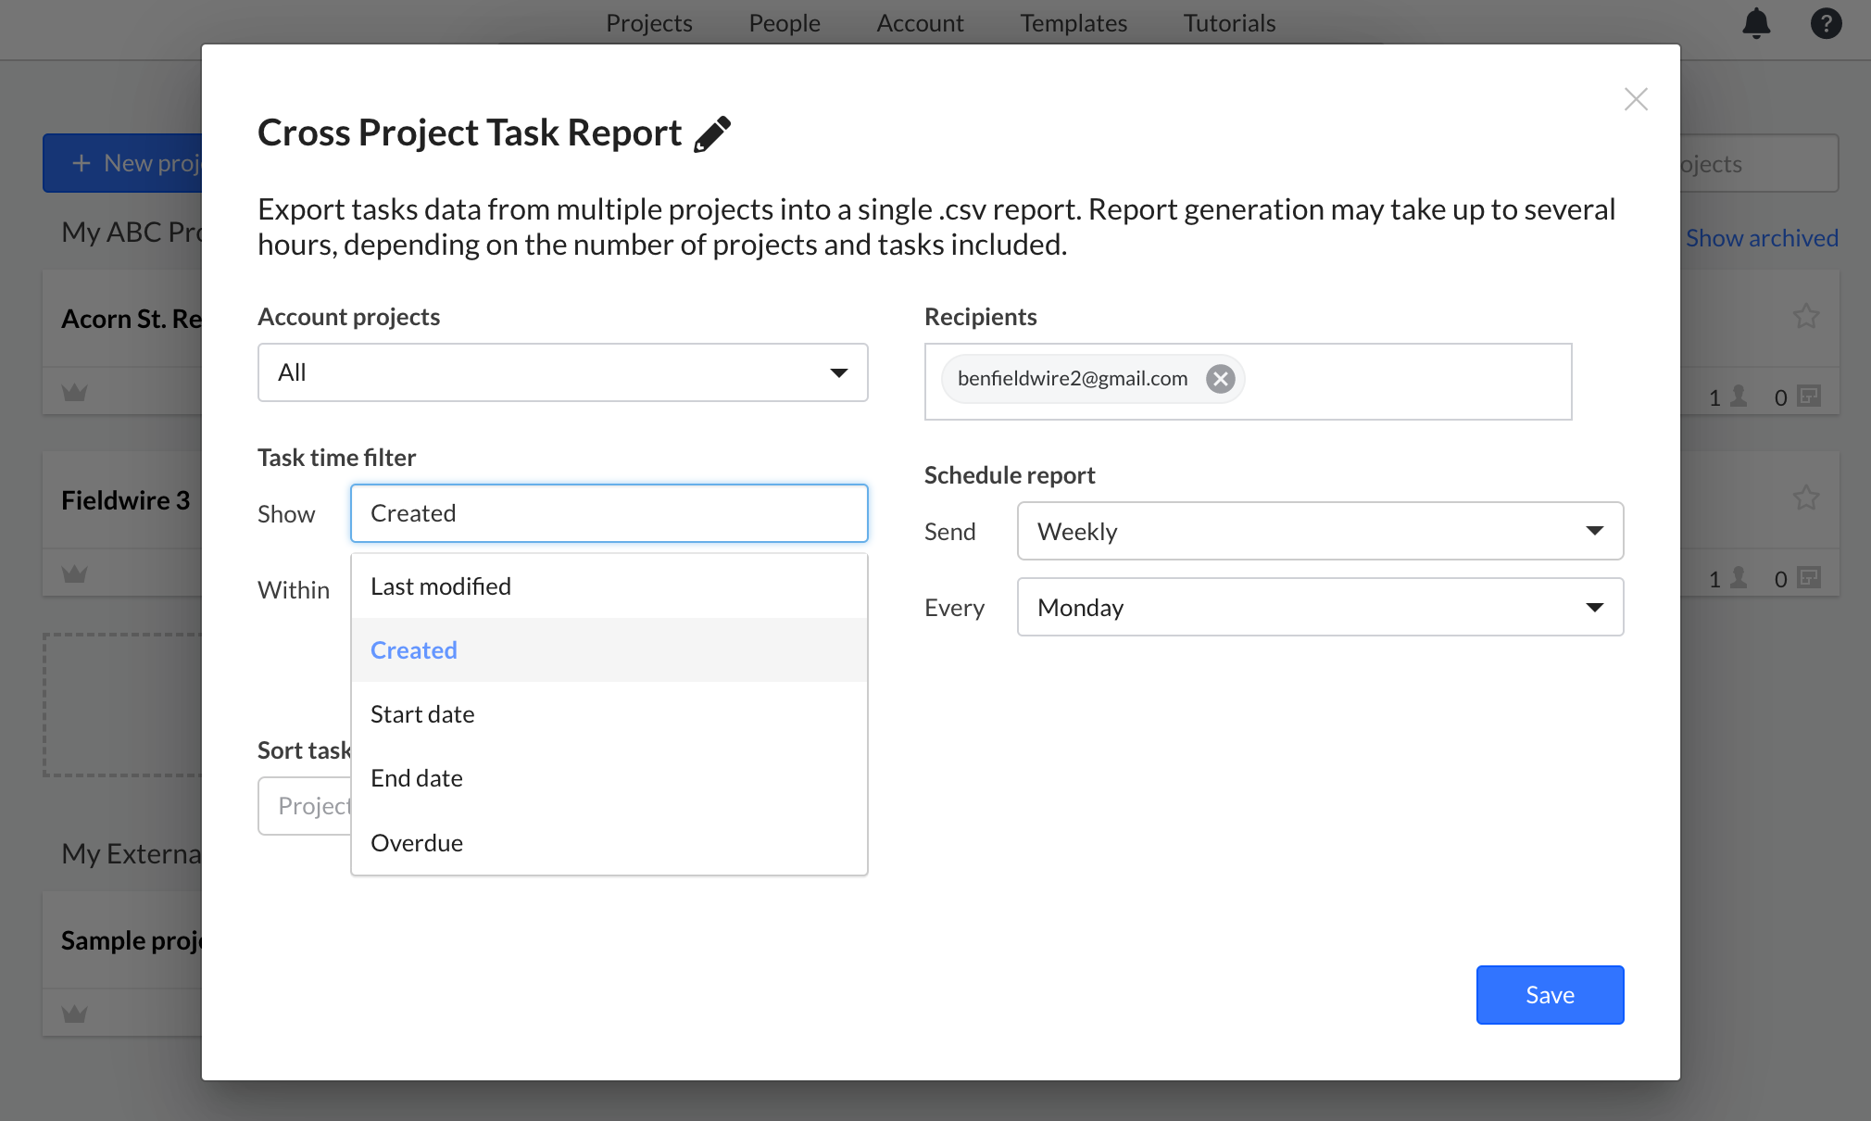The height and width of the screenshot is (1121, 1871).
Task: Star the Acorn St. project card
Action: tap(1805, 316)
